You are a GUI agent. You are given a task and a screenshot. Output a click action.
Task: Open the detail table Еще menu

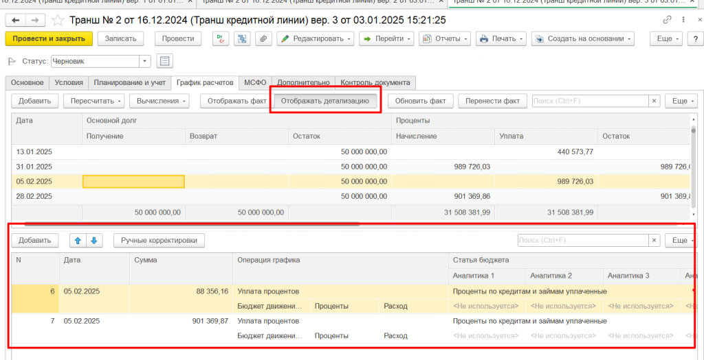(x=681, y=241)
